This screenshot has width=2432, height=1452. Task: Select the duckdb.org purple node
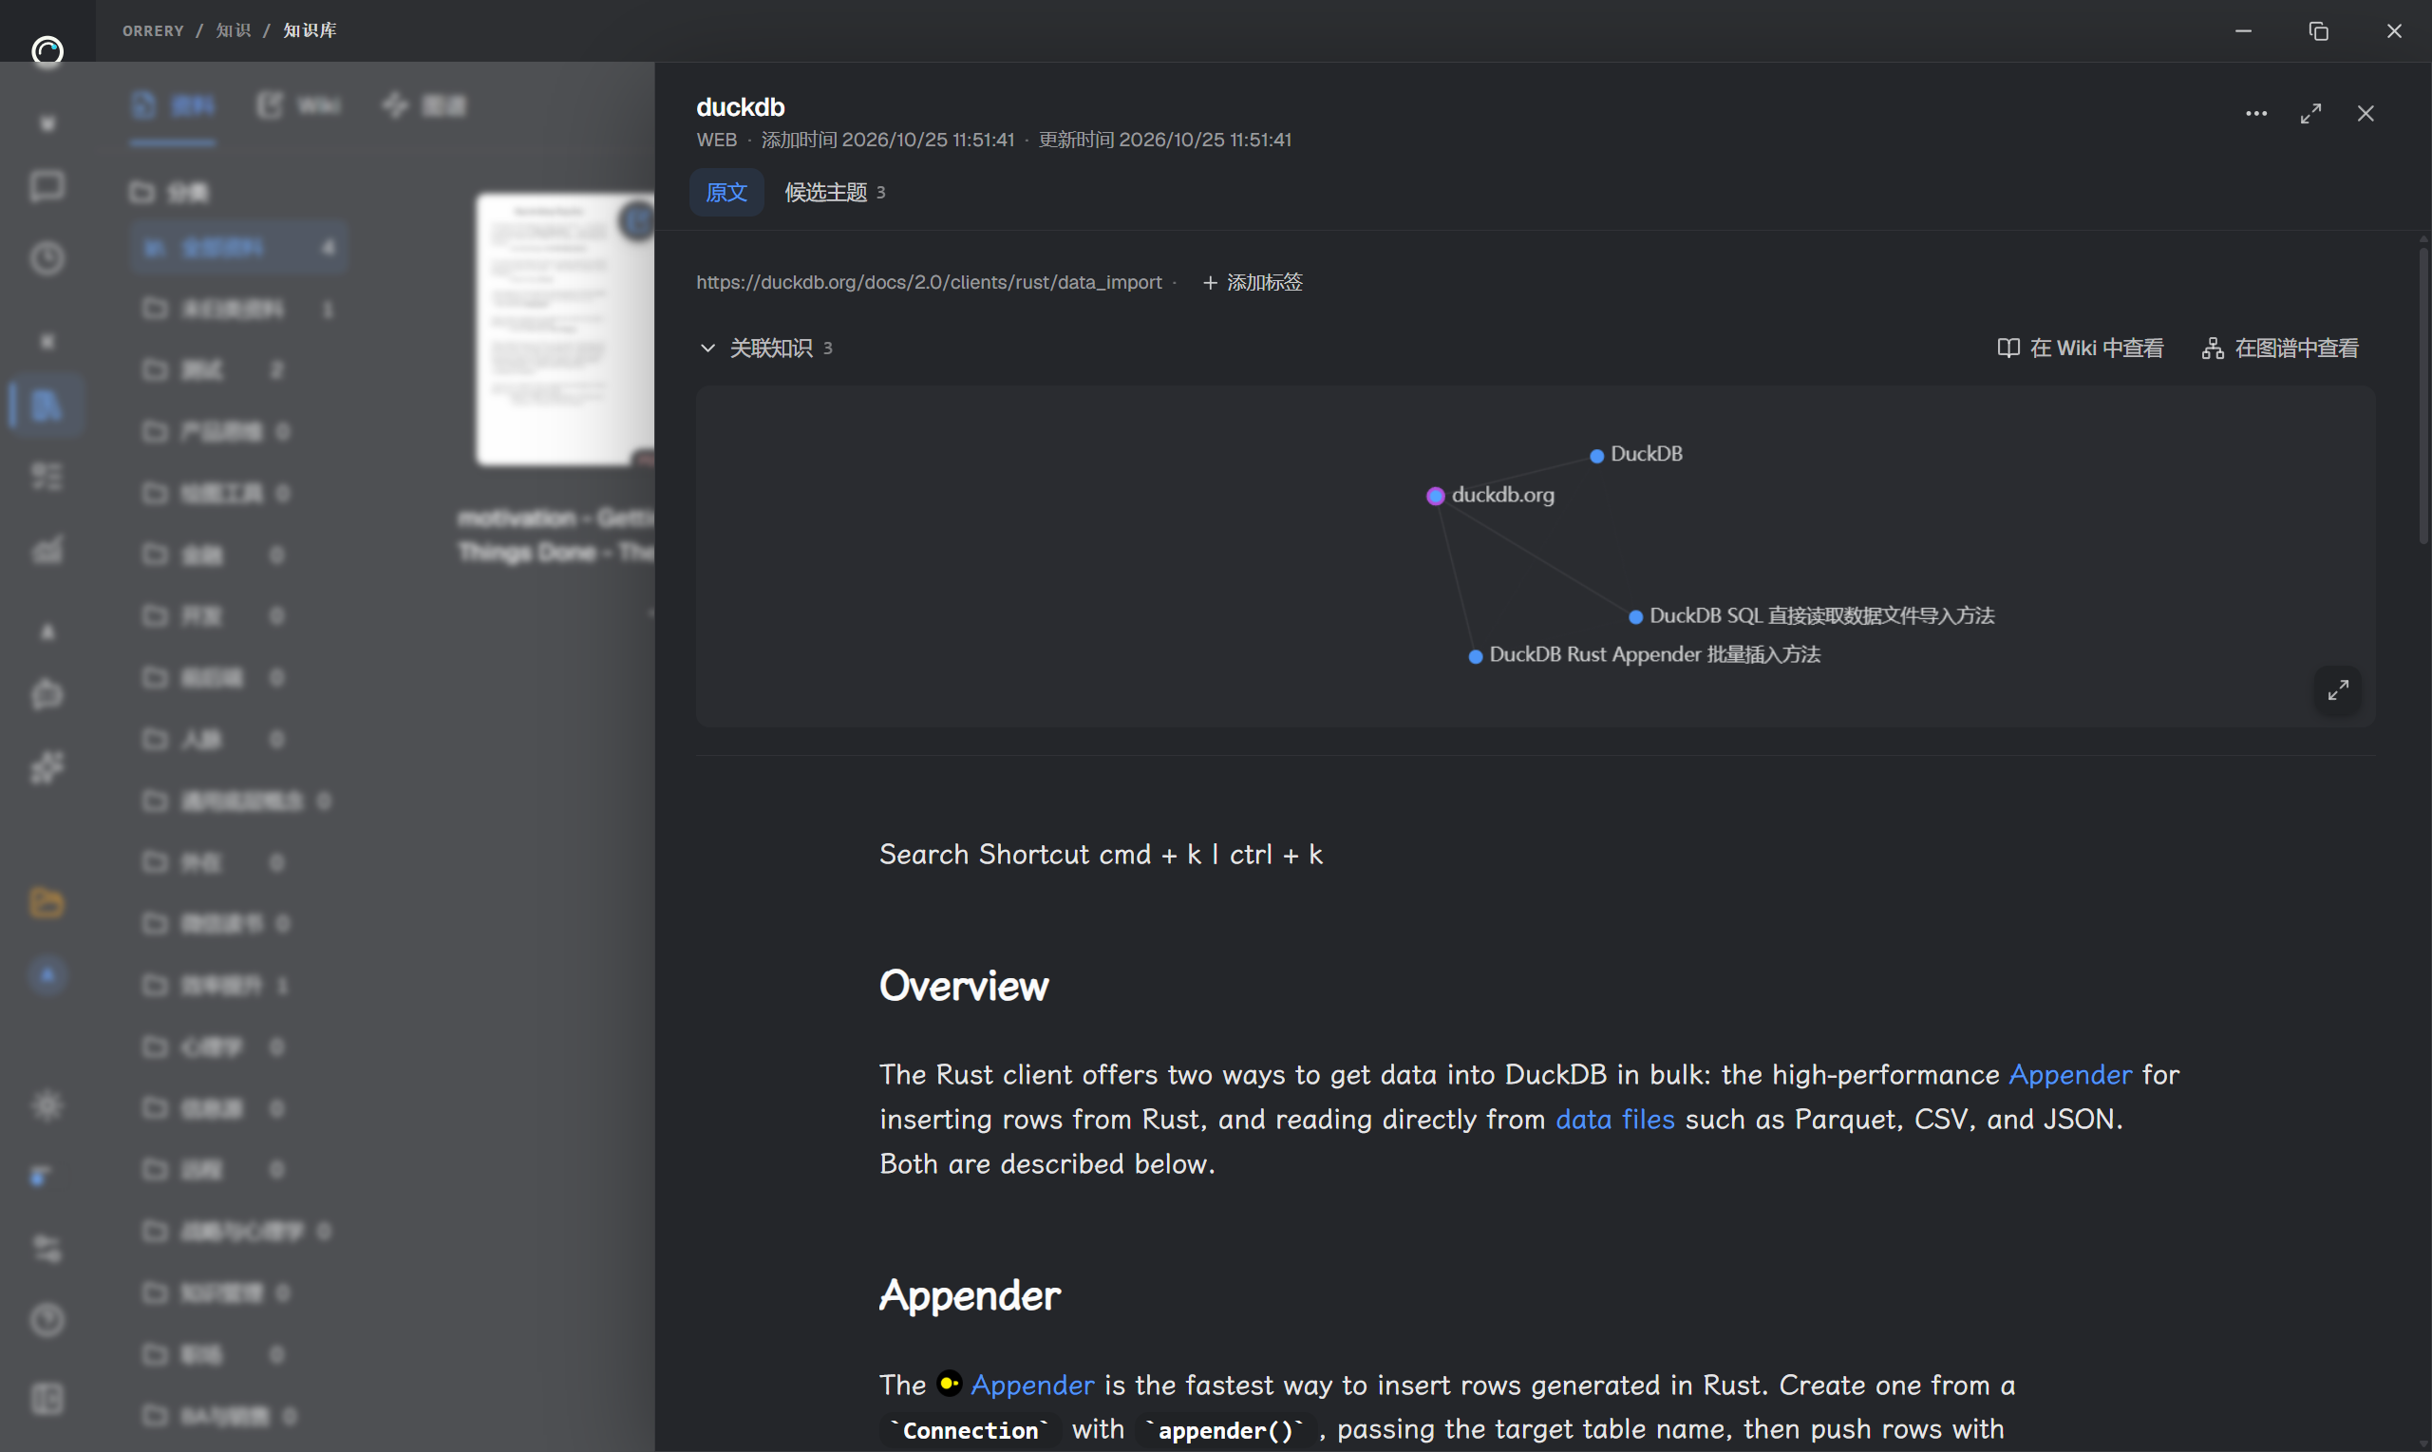coord(1435,495)
